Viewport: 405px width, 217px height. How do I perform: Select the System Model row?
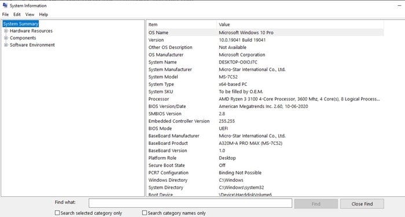pos(265,77)
